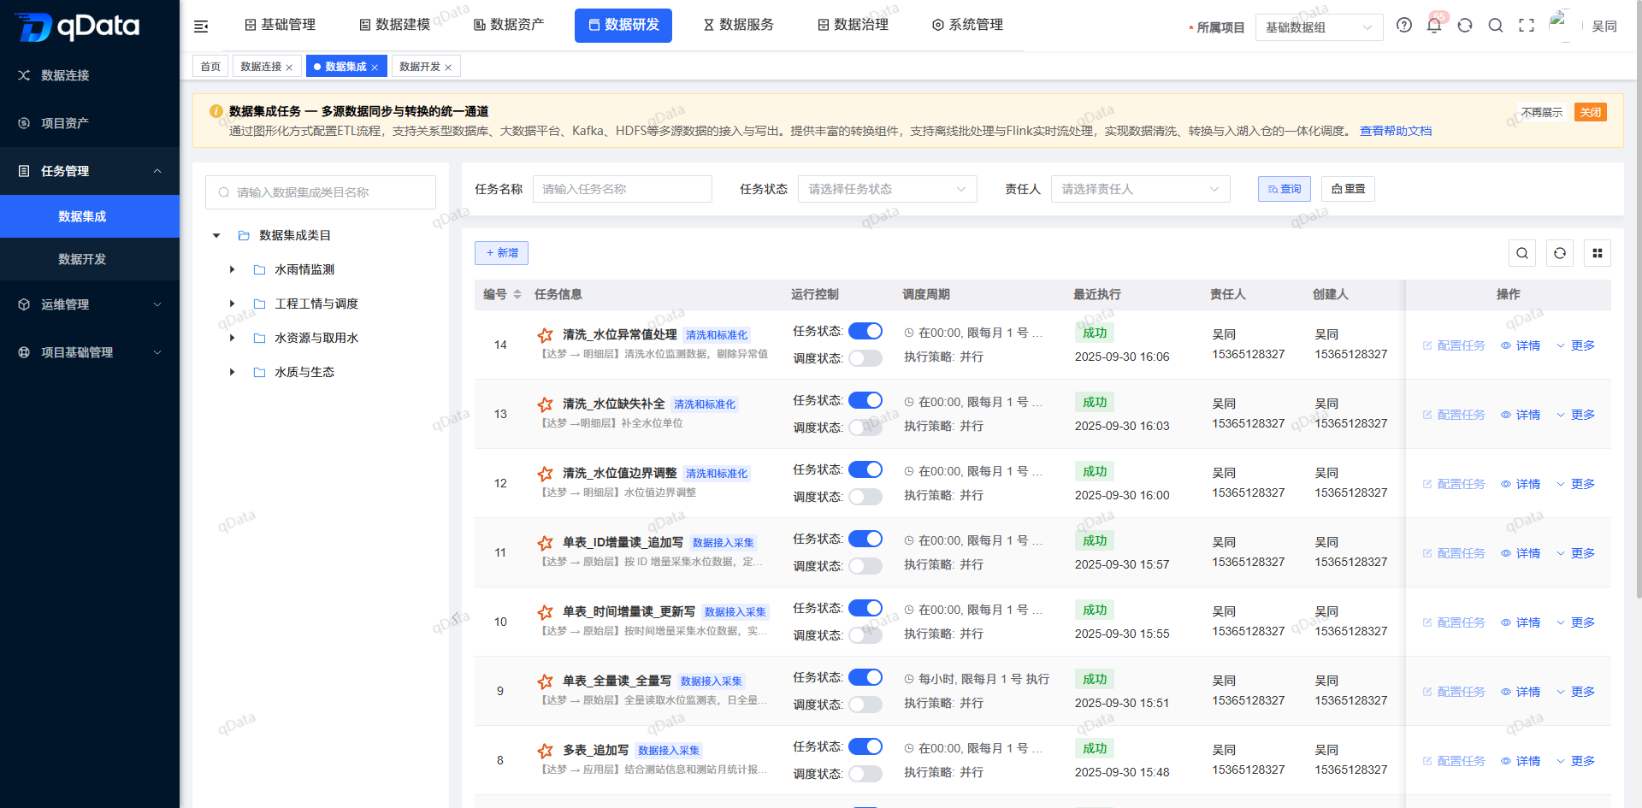1642x808 pixels.
Task: Star the task 清洗_水位异常值处理
Action: pyautogui.click(x=545, y=334)
